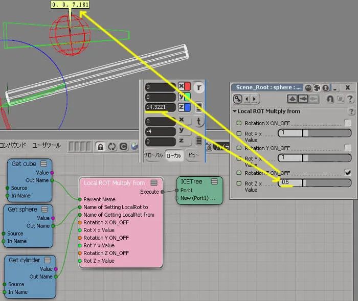The image size is (358, 301).
Task: Enable the Rotation X ON_OFF checkbox
Action: pos(348,123)
